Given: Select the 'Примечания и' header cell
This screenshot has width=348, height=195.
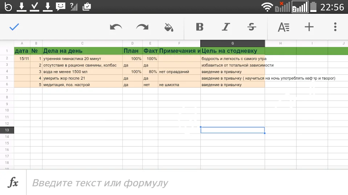Looking at the screenshot, I should click(x=179, y=51).
